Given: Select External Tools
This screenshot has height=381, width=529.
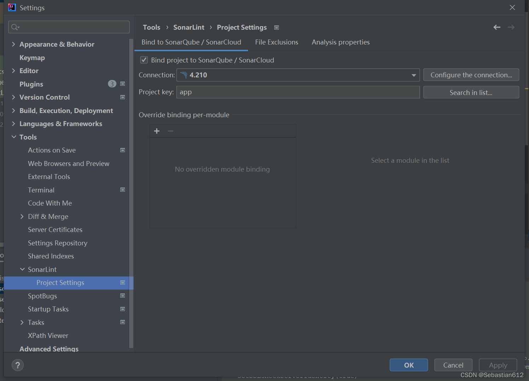Looking at the screenshot, I should tap(49, 177).
